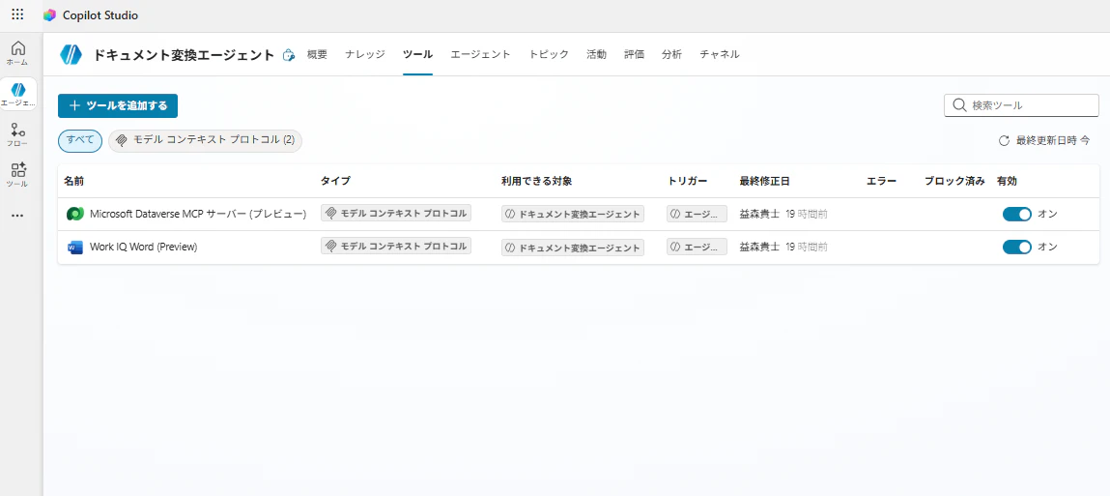This screenshot has height=496, width=1110.
Task: Click the トリガー column header
Action: click(x=688, y=182)
